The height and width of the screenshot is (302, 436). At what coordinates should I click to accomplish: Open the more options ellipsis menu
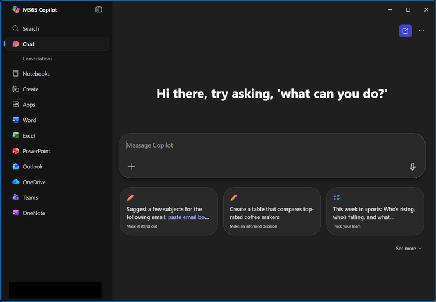[421, 31]
